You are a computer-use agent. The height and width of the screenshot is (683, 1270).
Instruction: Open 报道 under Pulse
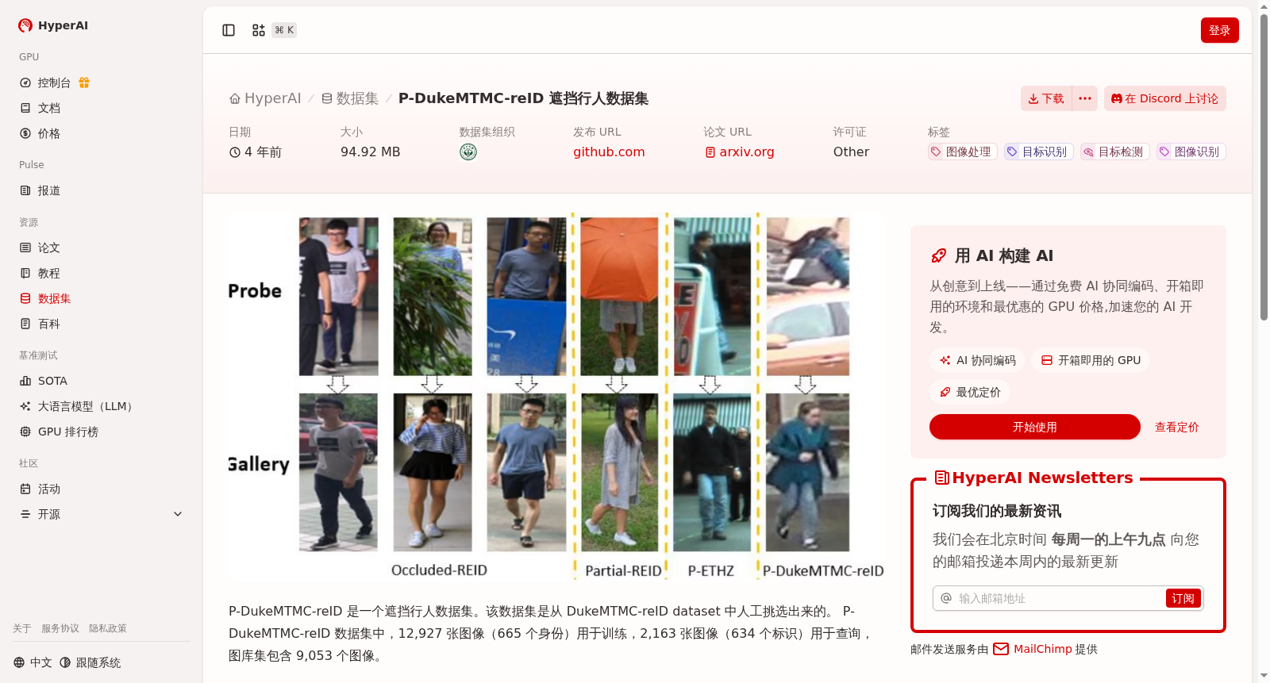coord(49,190)
